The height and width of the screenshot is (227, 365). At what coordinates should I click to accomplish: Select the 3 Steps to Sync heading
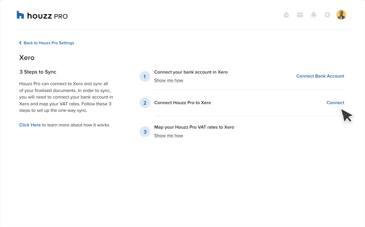tap(38, 72)
